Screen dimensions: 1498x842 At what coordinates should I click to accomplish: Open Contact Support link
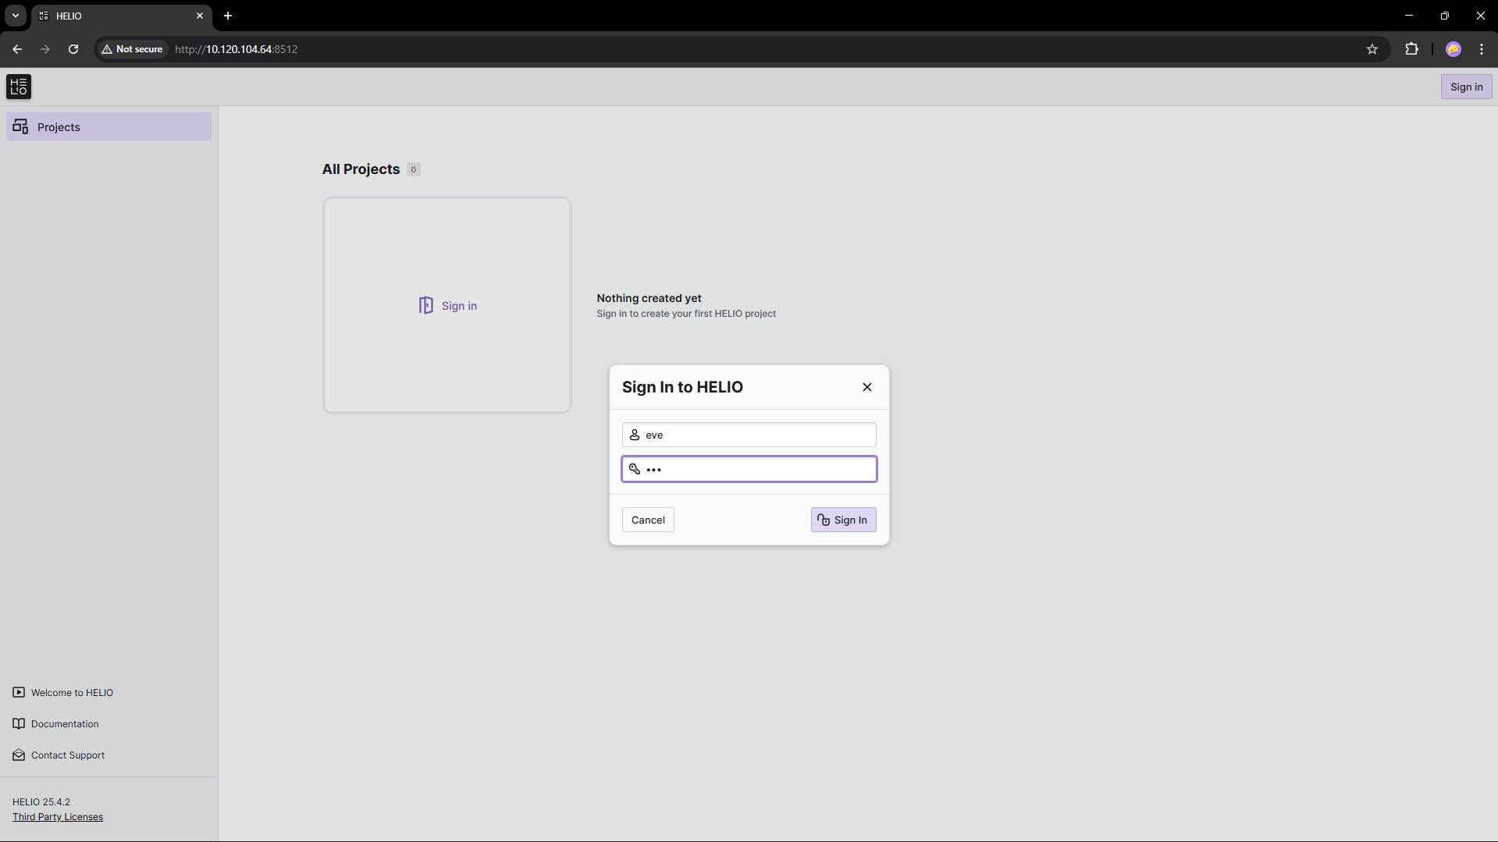pos(68,755)
